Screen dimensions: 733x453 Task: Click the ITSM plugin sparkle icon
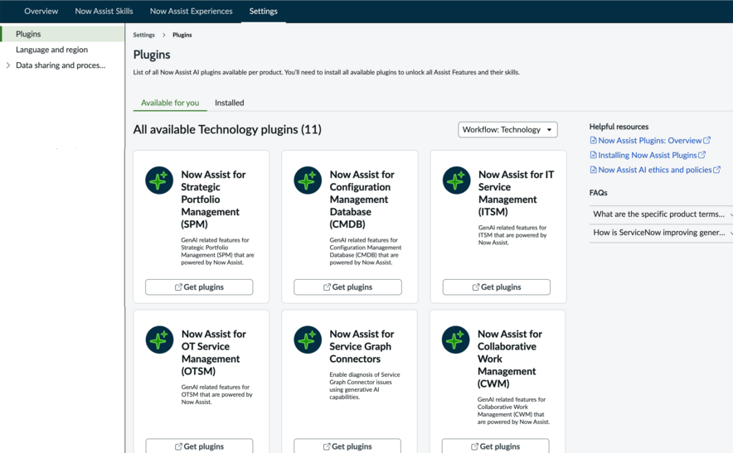tap(456, 180)
